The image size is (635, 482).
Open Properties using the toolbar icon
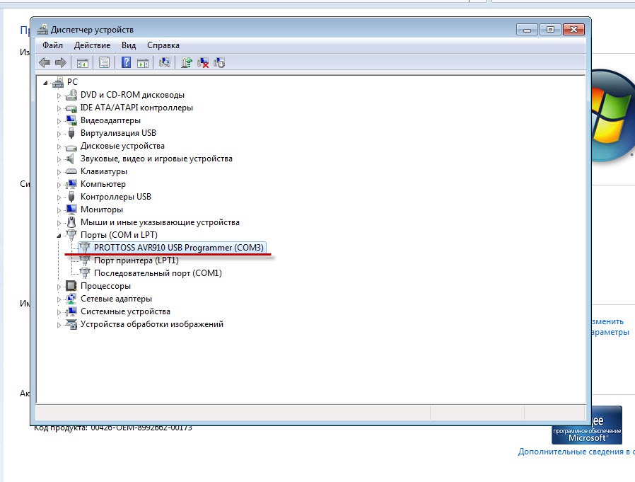tap(104, 62)
